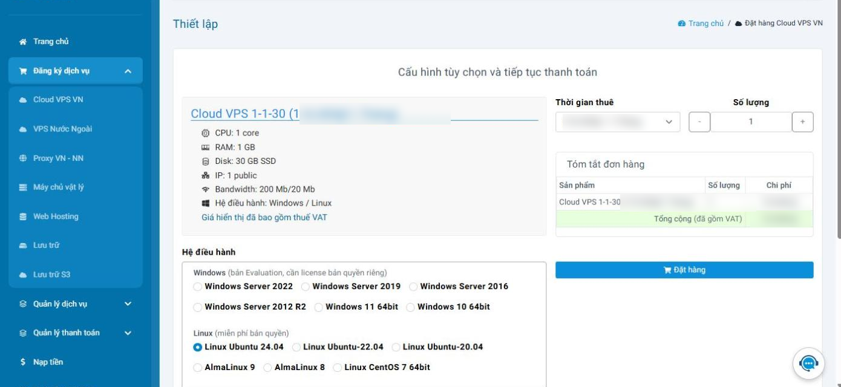Select Windows Server 2022 radio option
841x387 pixels.
click(198, 287)
